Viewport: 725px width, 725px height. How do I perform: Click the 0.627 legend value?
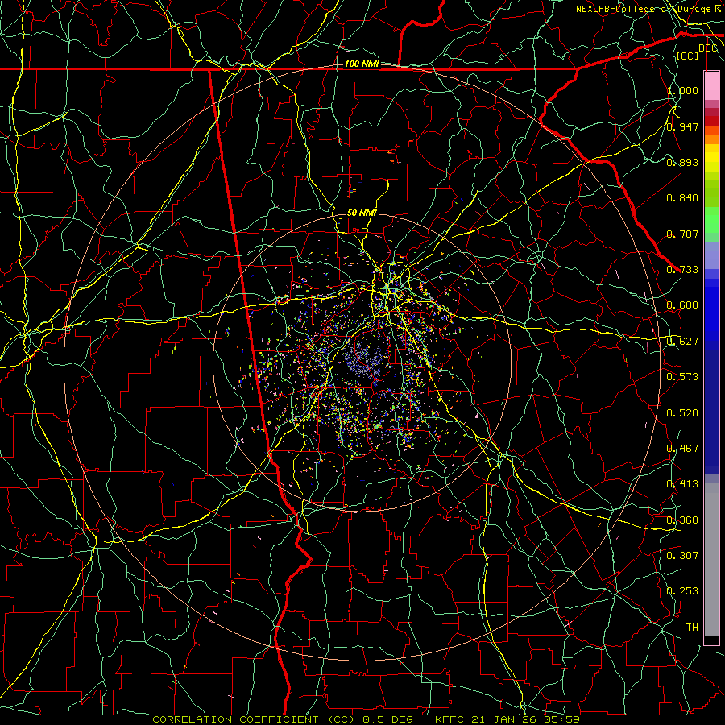pyautogui.click(x=682, y=342)
